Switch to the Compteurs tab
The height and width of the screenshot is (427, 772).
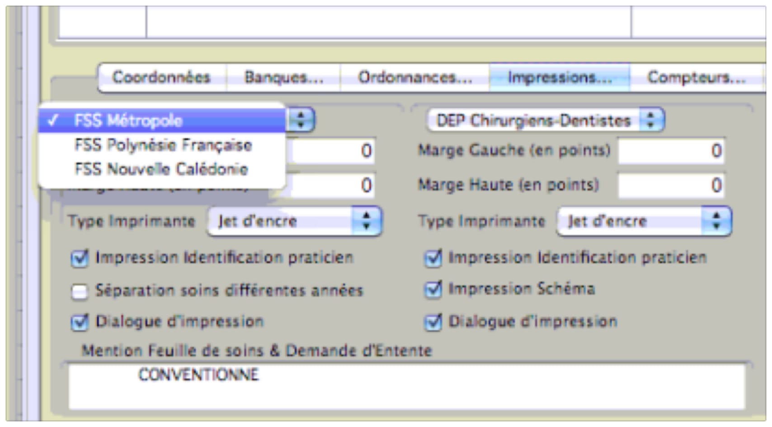click(696, 78)
